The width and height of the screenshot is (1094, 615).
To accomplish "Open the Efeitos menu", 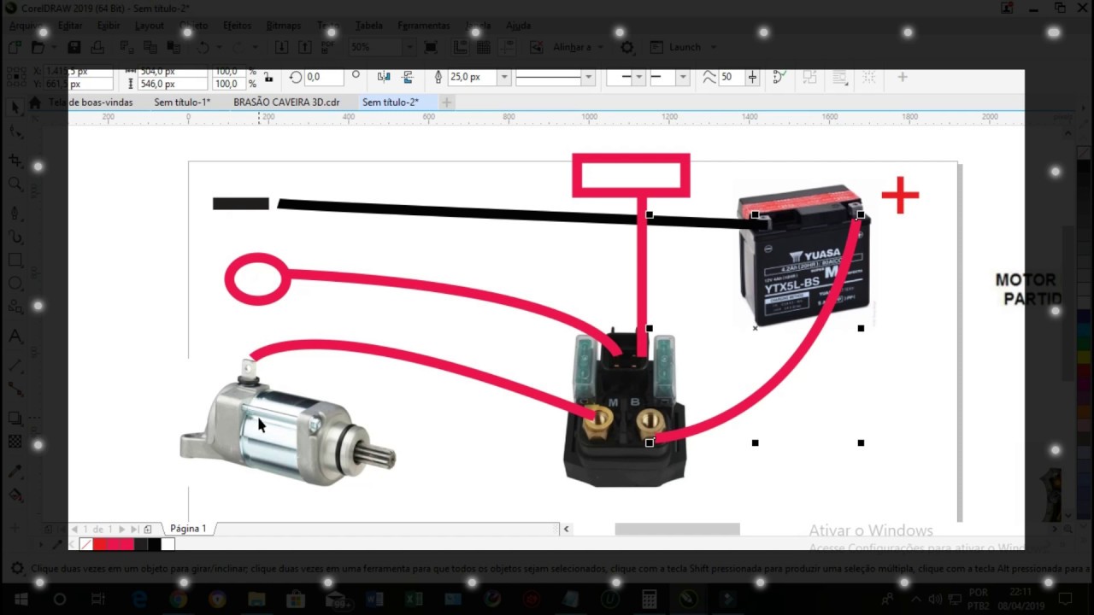I will coord(237,26).
